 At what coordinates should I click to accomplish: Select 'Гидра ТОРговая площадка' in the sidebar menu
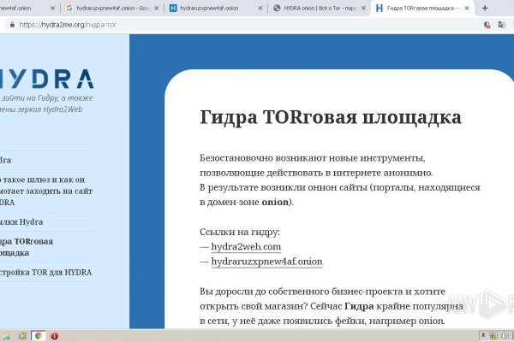(26, 247)
